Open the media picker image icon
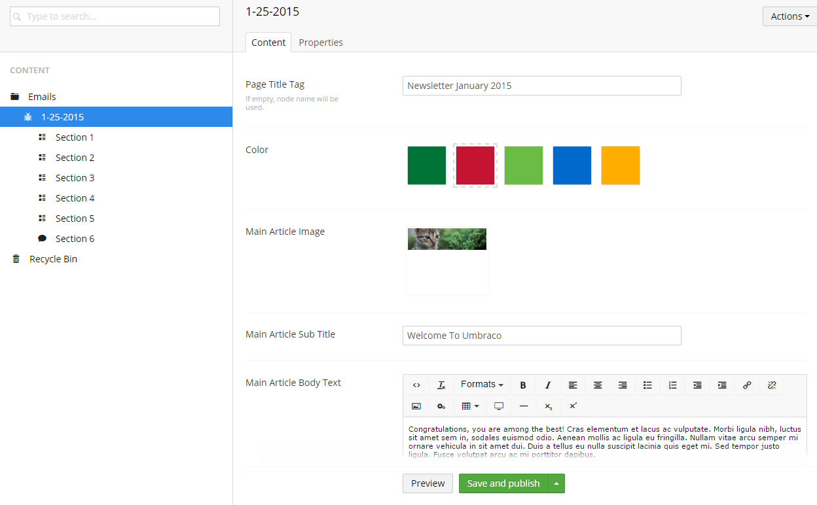The height and width of the screenshot is (505, 817). tap(416, 406)
